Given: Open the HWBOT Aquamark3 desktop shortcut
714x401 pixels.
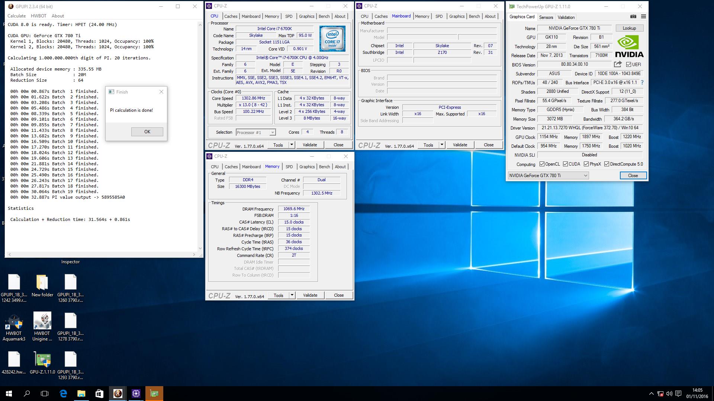Looking at the screenshot, I should tap(14, 327).
